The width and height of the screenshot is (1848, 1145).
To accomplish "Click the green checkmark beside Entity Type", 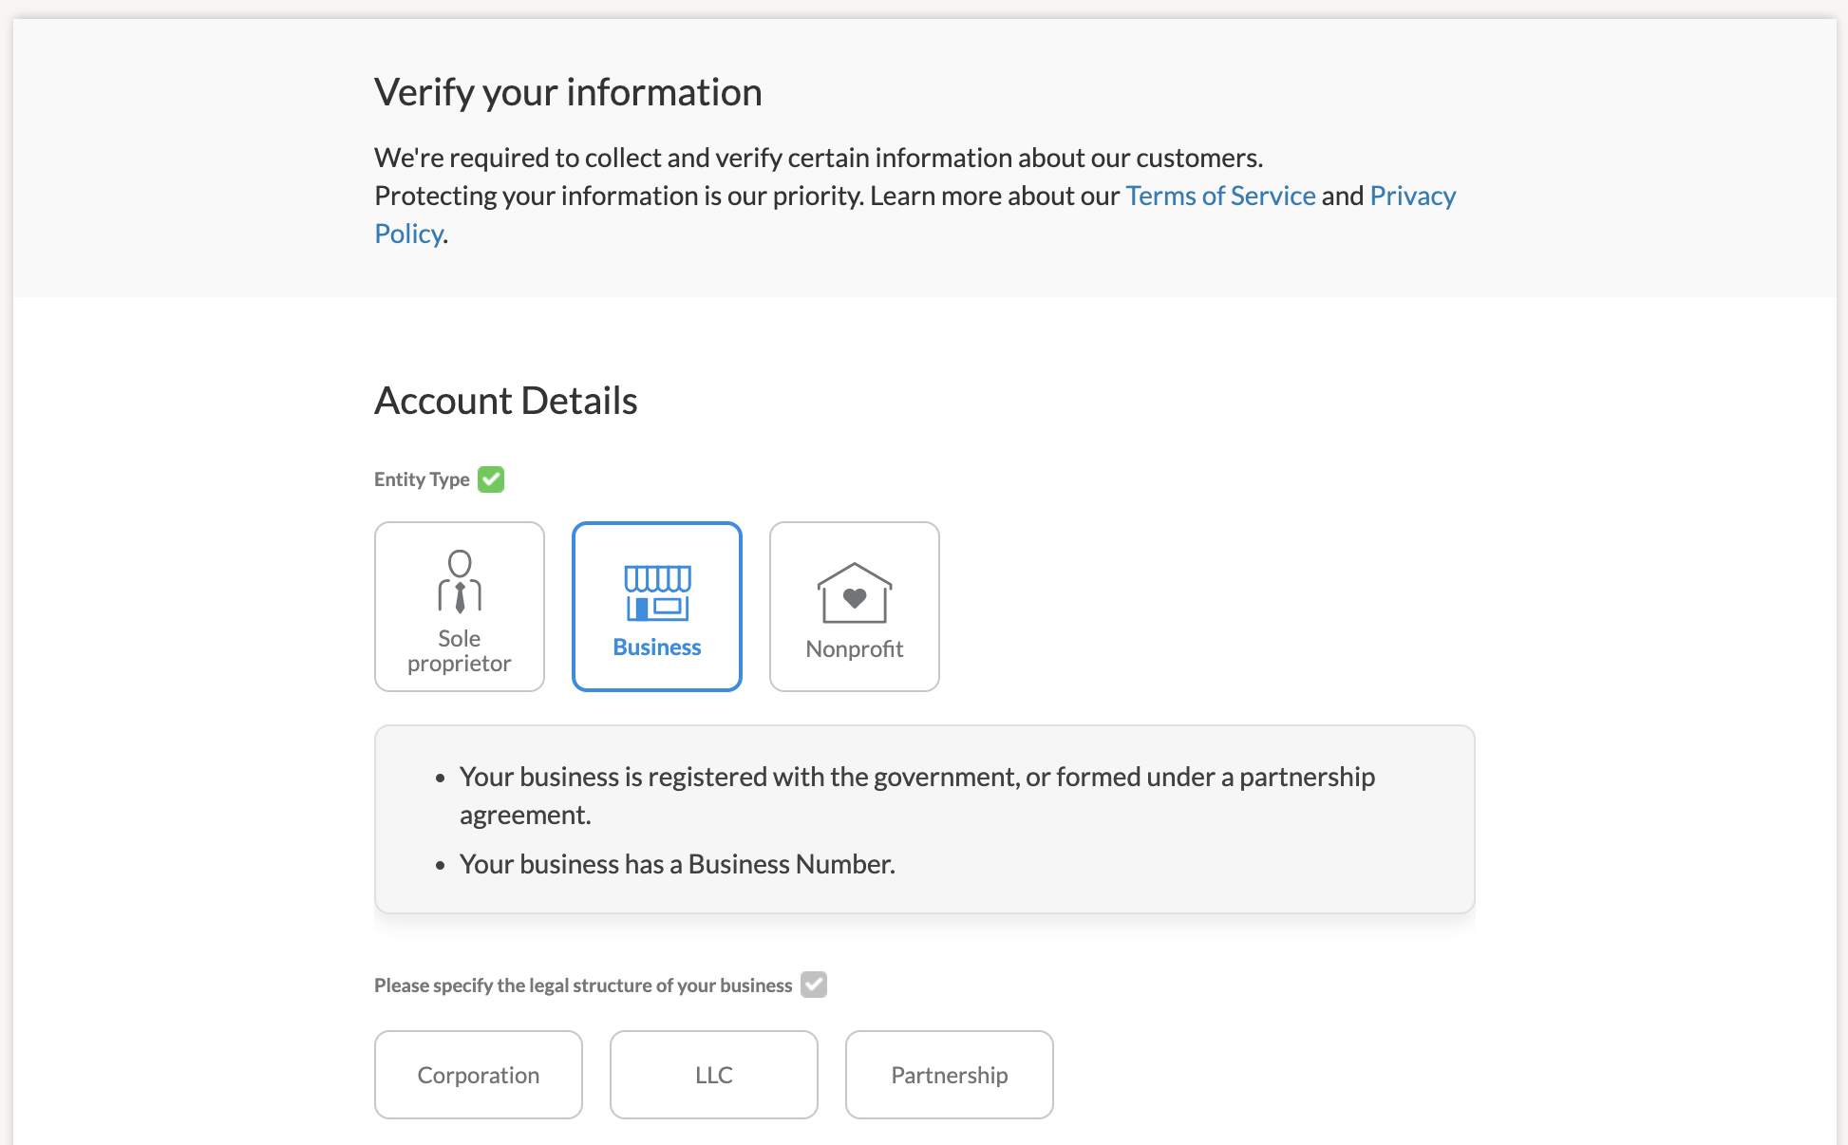I will [x=491, y=479].
